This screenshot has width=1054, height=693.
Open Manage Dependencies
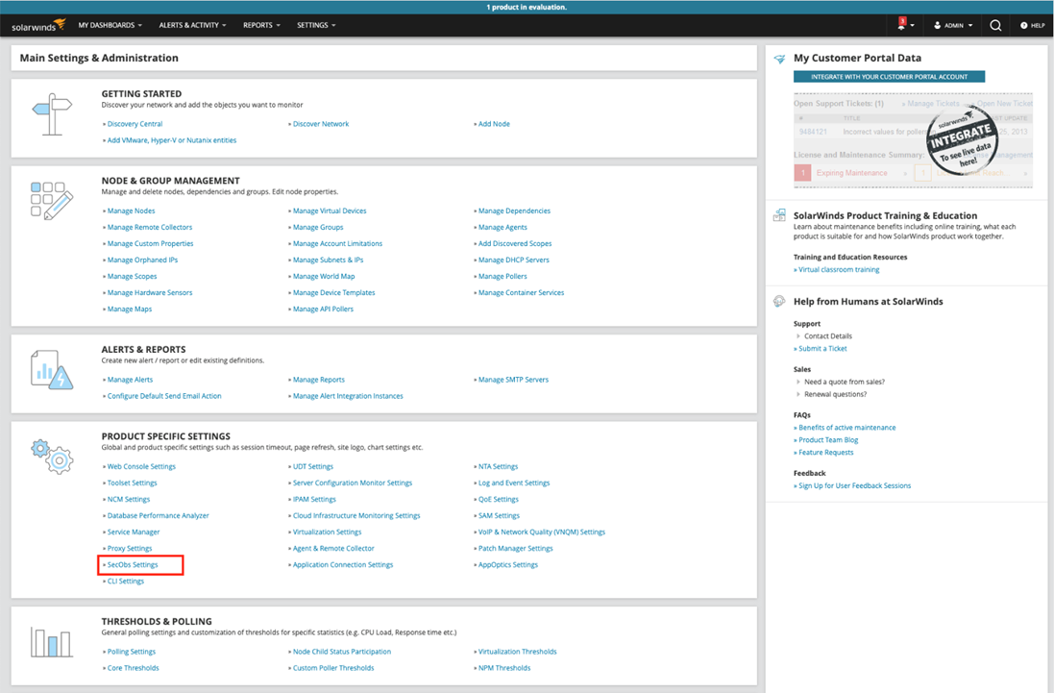[514, 211]
